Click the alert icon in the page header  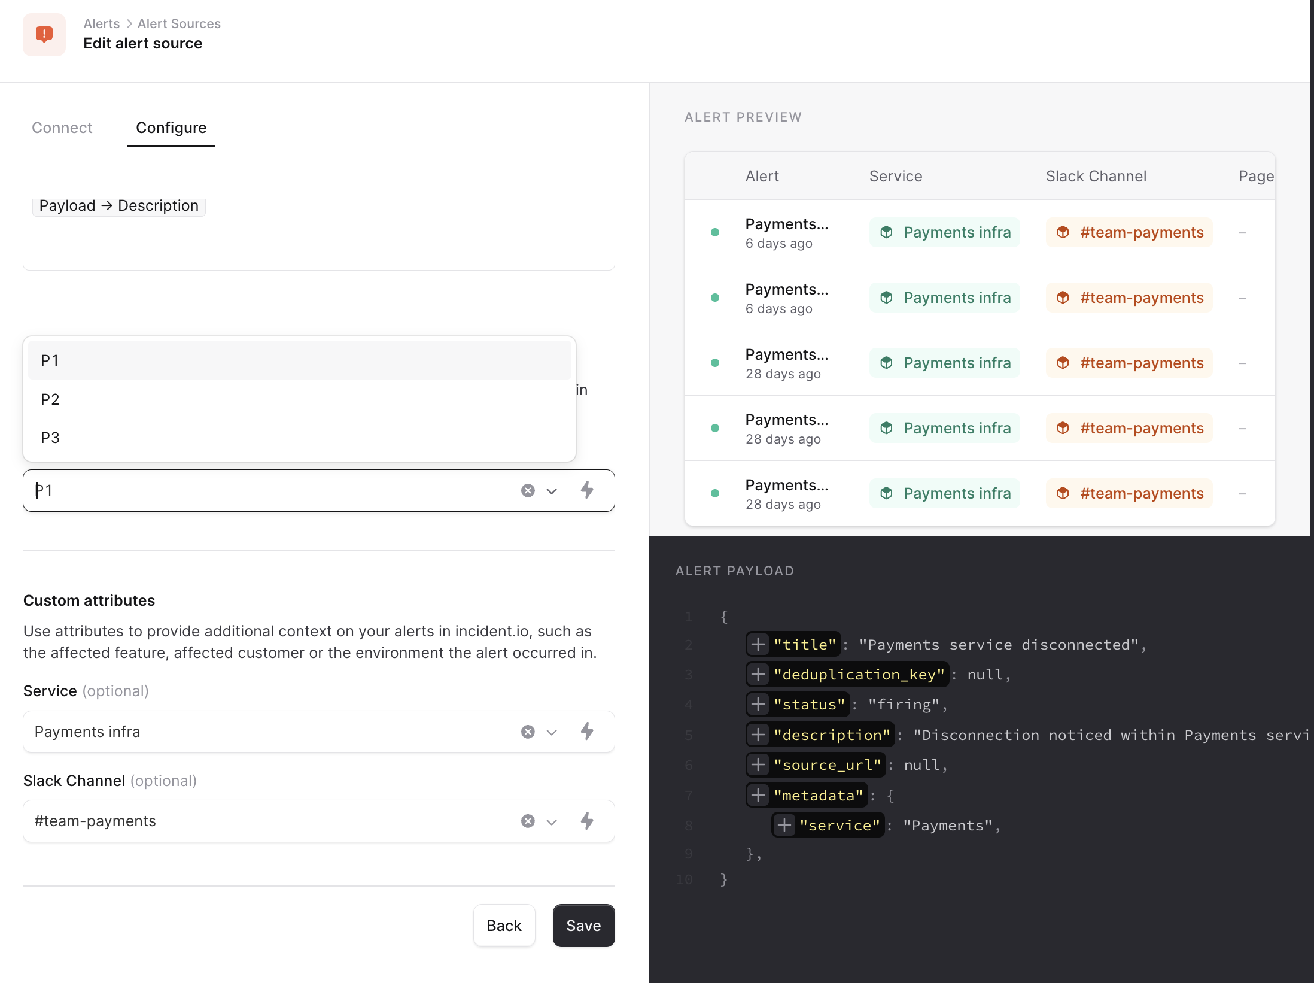44,35
